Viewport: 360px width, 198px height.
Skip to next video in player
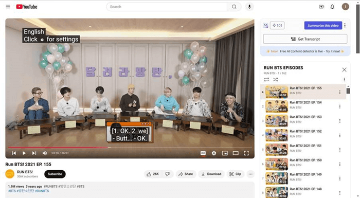34,153
